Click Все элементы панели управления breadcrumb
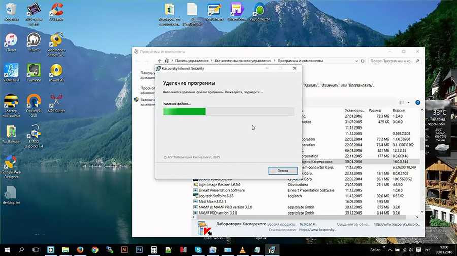 (x=243, y=61)
